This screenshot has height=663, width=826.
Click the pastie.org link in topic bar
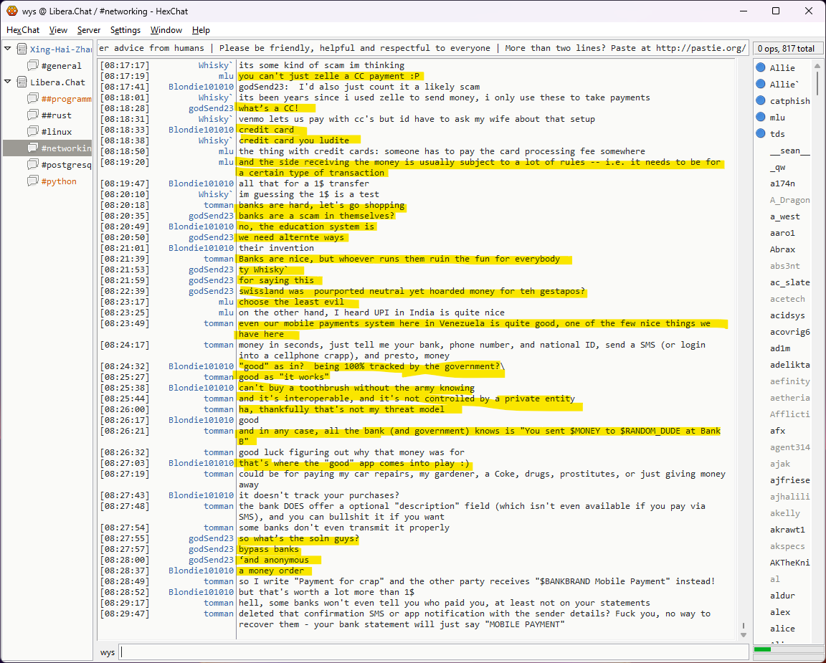tap(701, 49)
